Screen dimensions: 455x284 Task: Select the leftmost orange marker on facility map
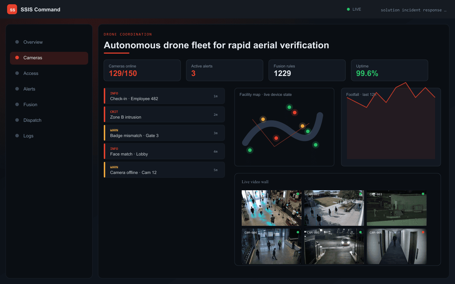[x=263, y=119]
